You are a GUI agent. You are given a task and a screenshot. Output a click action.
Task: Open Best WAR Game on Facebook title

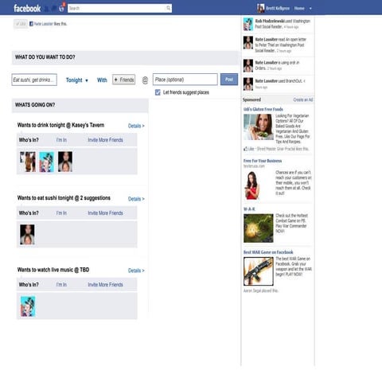pos(268,252)
